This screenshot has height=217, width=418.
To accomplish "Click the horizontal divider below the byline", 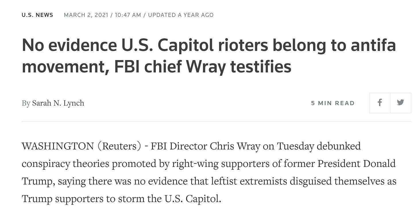I will point(216,121).
